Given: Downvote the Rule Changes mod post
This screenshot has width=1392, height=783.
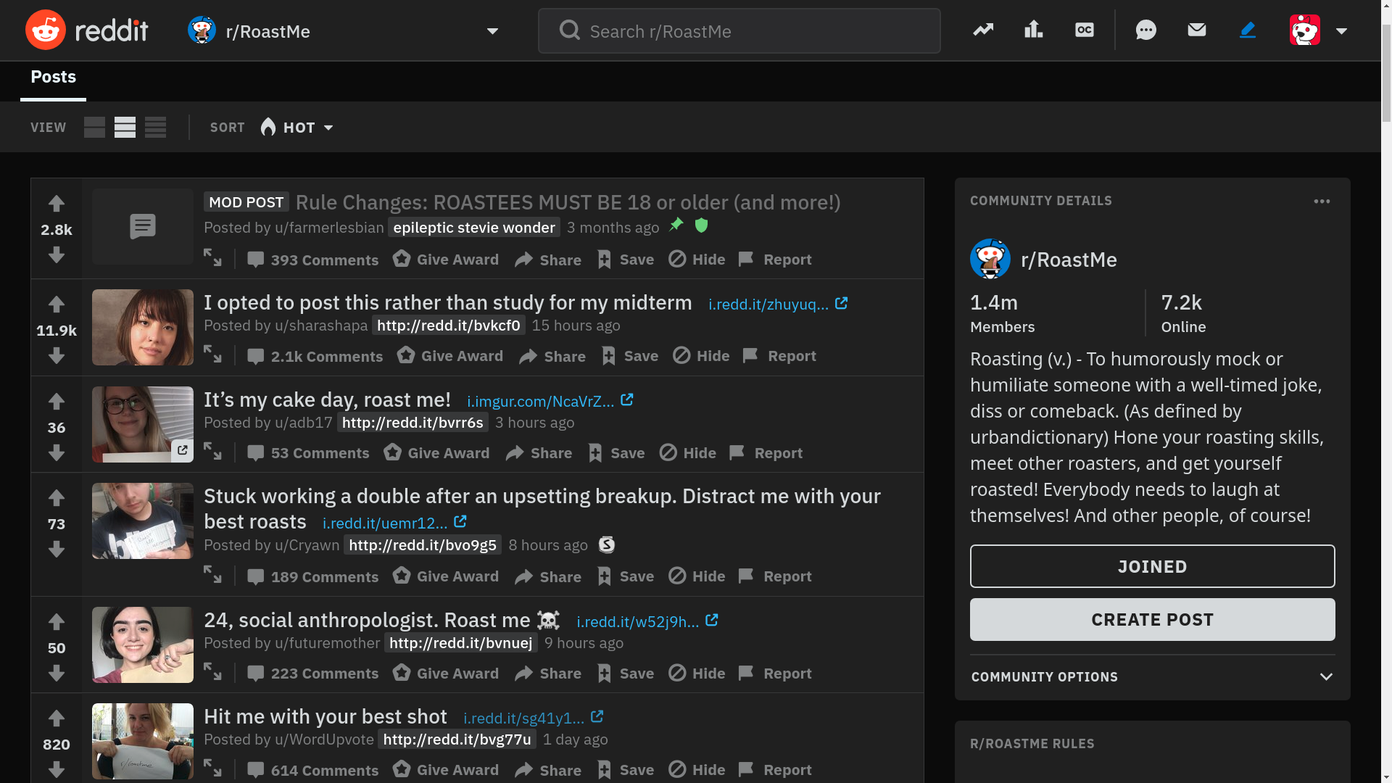Looking at the screenshot, I should (x=57, y=254).
